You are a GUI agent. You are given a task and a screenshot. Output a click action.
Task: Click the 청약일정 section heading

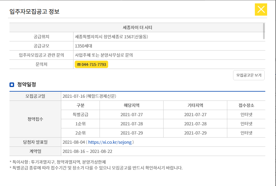pos(27,85)
